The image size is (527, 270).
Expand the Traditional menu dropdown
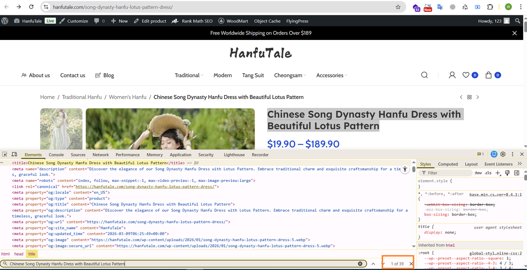[x=202, y=75]
